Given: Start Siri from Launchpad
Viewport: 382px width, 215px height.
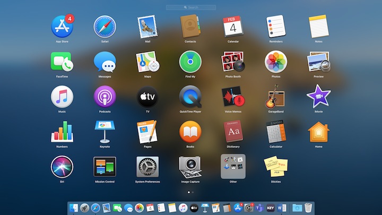Looking at the screenshot, I should coord(62,167).
